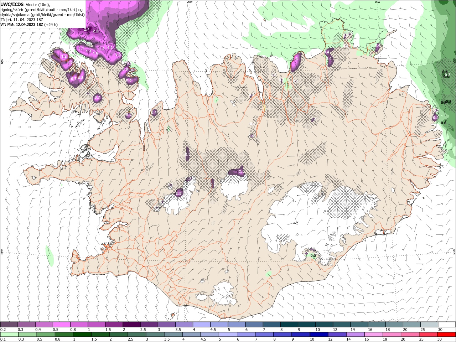This screenshot has width=456, height=342.
Task: Click the 0.2 label in the top legend row
Action: coord(3,330)
